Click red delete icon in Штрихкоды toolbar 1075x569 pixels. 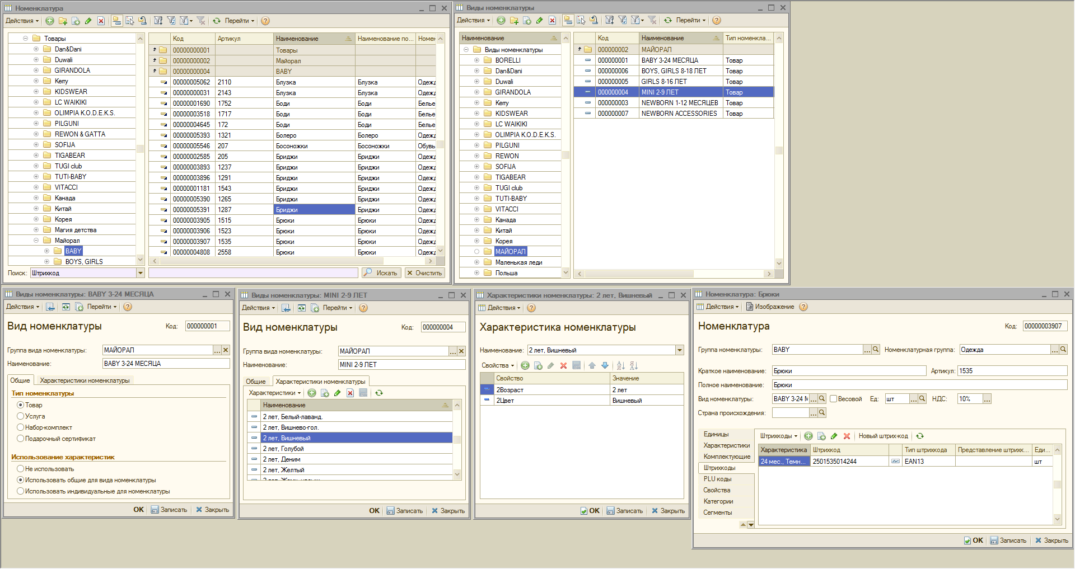point(847,436)
